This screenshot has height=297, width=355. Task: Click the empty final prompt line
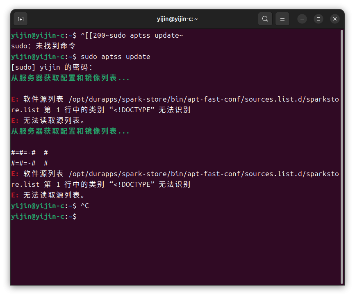(x=44, y=216)
